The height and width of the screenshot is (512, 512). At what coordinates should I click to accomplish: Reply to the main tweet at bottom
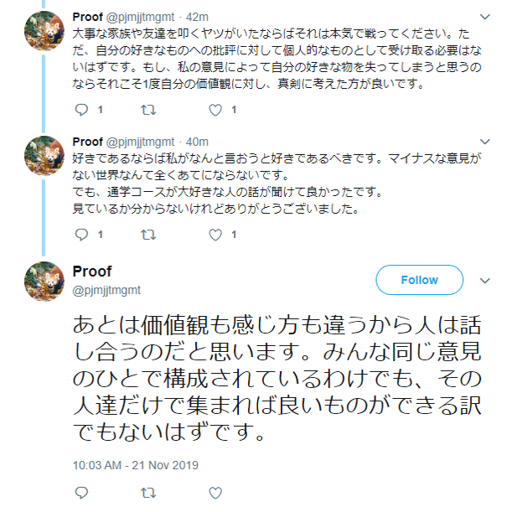81,493
